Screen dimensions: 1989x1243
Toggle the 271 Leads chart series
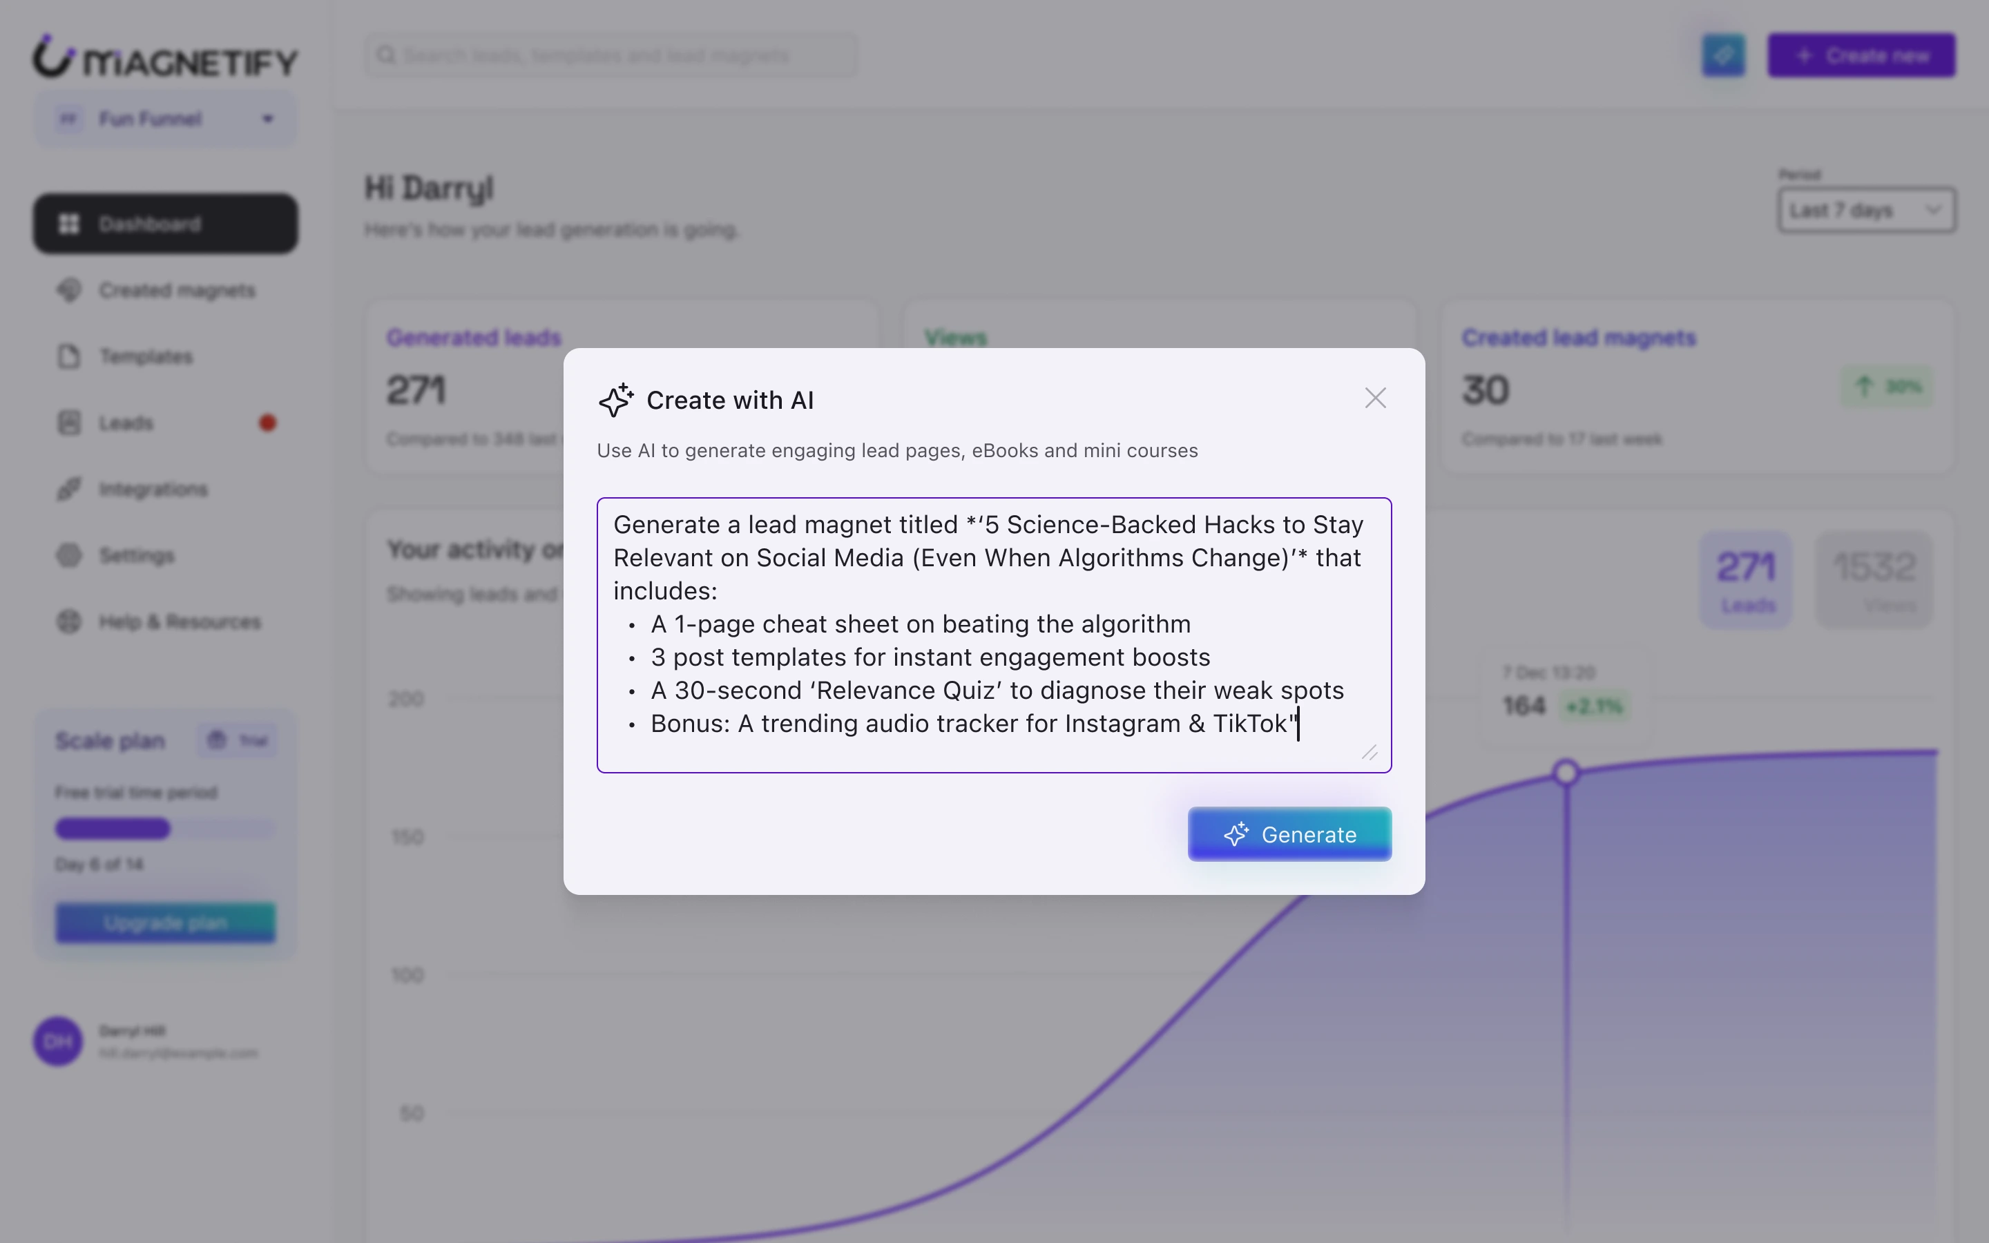click(1746, 580)
